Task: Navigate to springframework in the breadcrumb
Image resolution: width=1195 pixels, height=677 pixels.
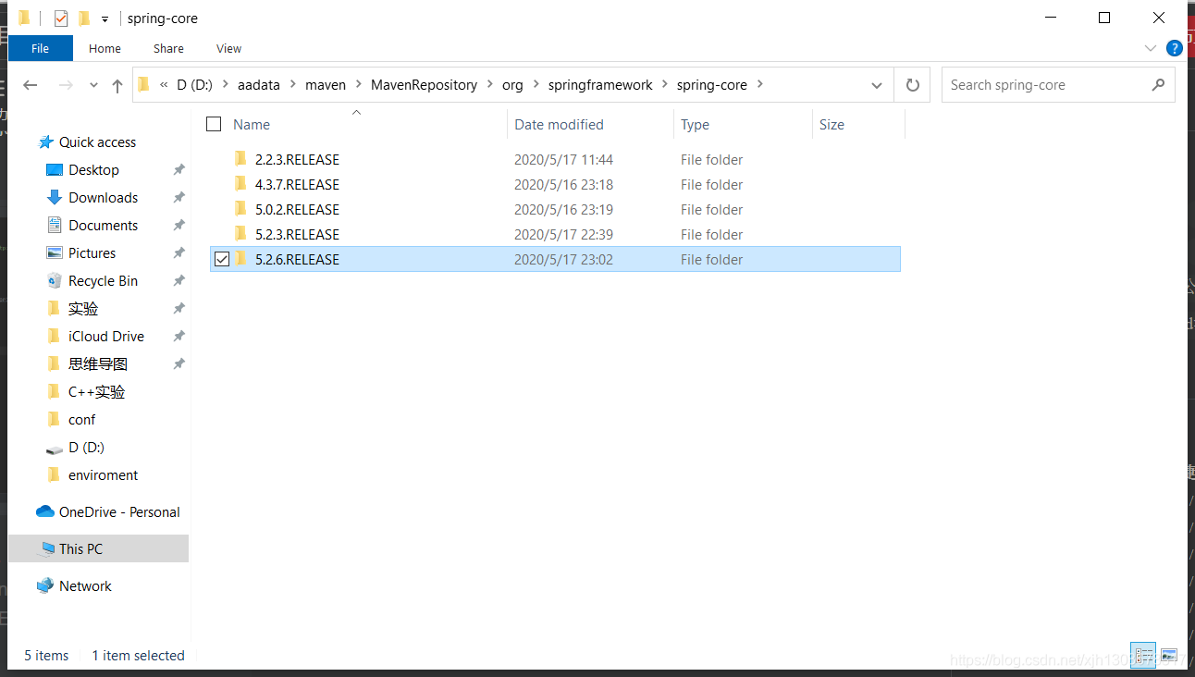Action: click(600, 85)
